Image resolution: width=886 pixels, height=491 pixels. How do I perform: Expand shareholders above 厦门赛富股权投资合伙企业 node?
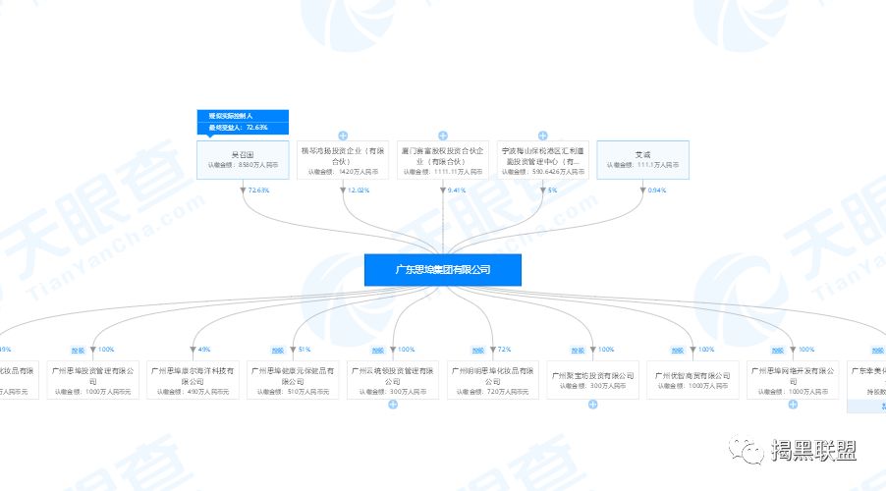(x=442, y=136)
